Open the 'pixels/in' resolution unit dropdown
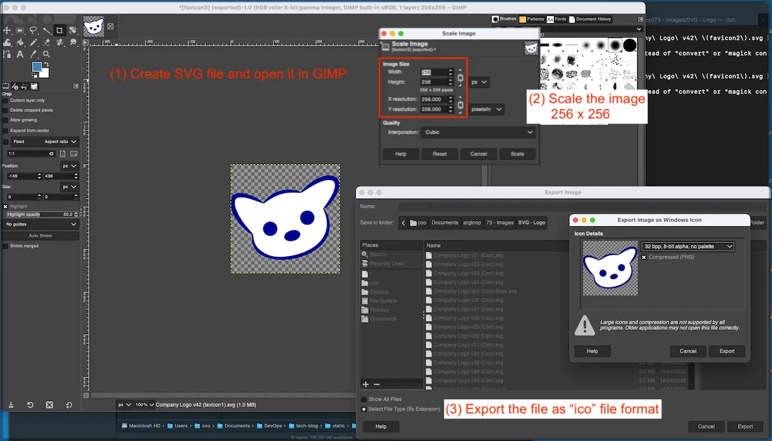Viewport: 772px width, 441px height. [x=486, y=109]
